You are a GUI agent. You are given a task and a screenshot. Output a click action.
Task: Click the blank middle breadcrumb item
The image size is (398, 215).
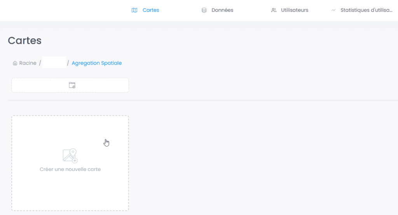click(x=54, y=63)
